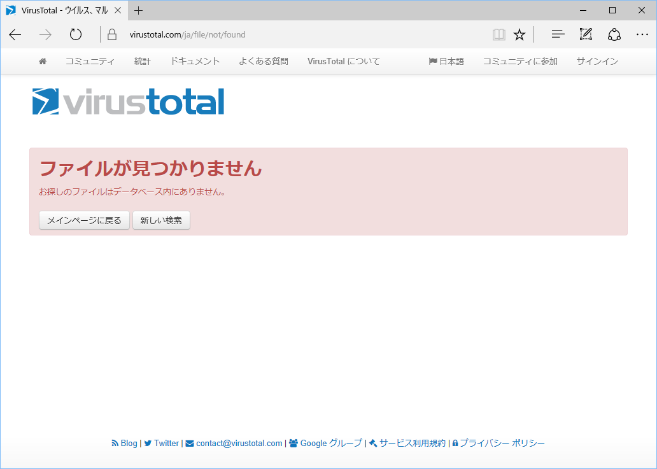Make a web note with pen icon

point(586,34)
